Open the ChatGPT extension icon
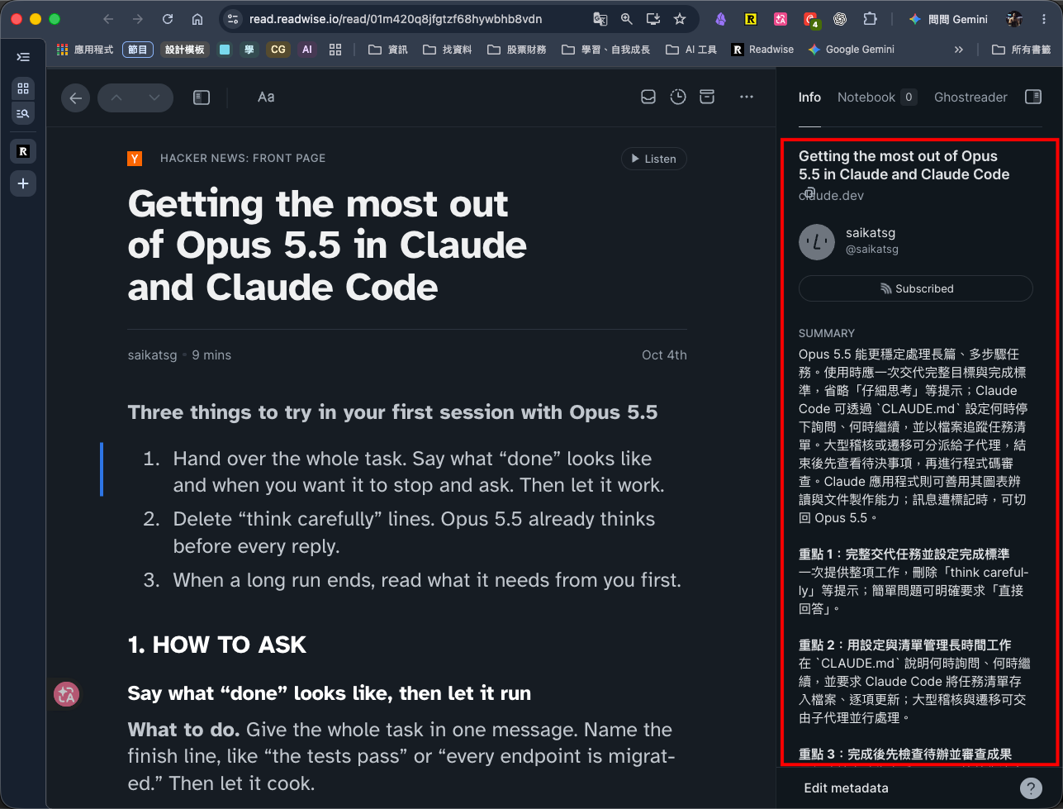This screenshot has height=809, width=1063. click(x=840, y=19)
